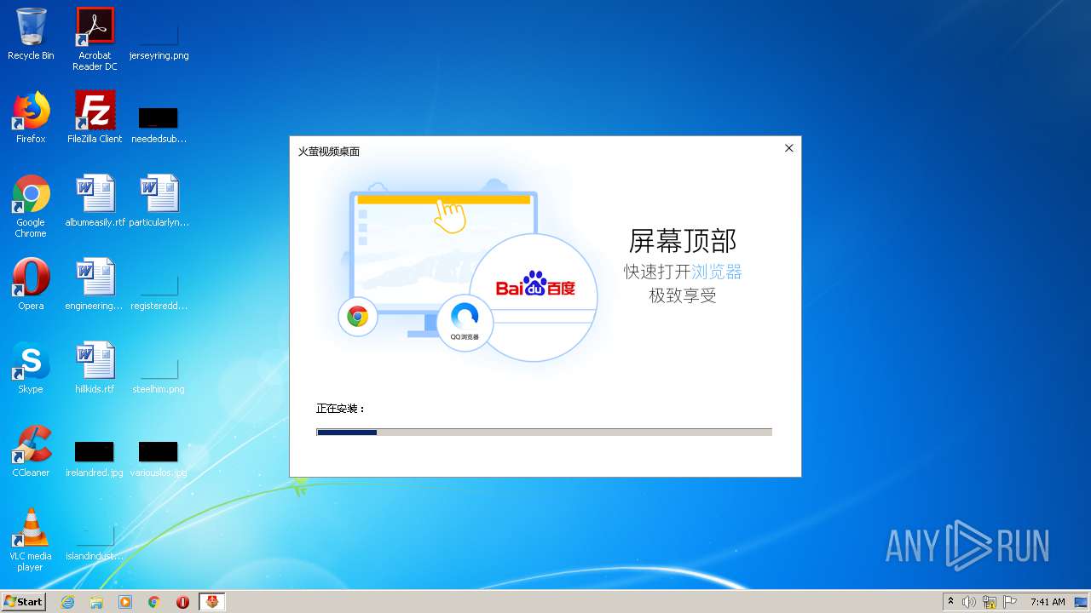Image resolution: width=1091 pixels, height=613 pixels.
Task: Launch Opera desktop shortcut
Action: coord(31,284)
